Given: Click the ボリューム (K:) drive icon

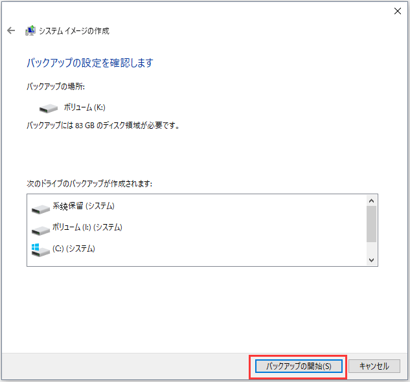Looking at the screenshot, I should click(49, 108).
